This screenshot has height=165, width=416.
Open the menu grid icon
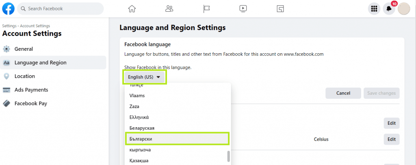click(374, 9)
